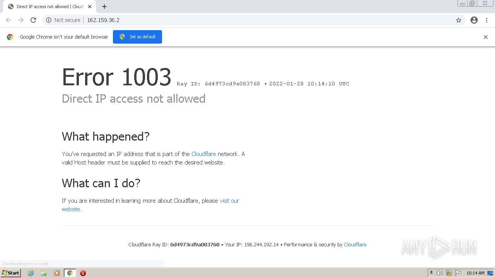Viewport: 495px width, 278px height.
Task: Click the What happened? heading
Action: 106,136
